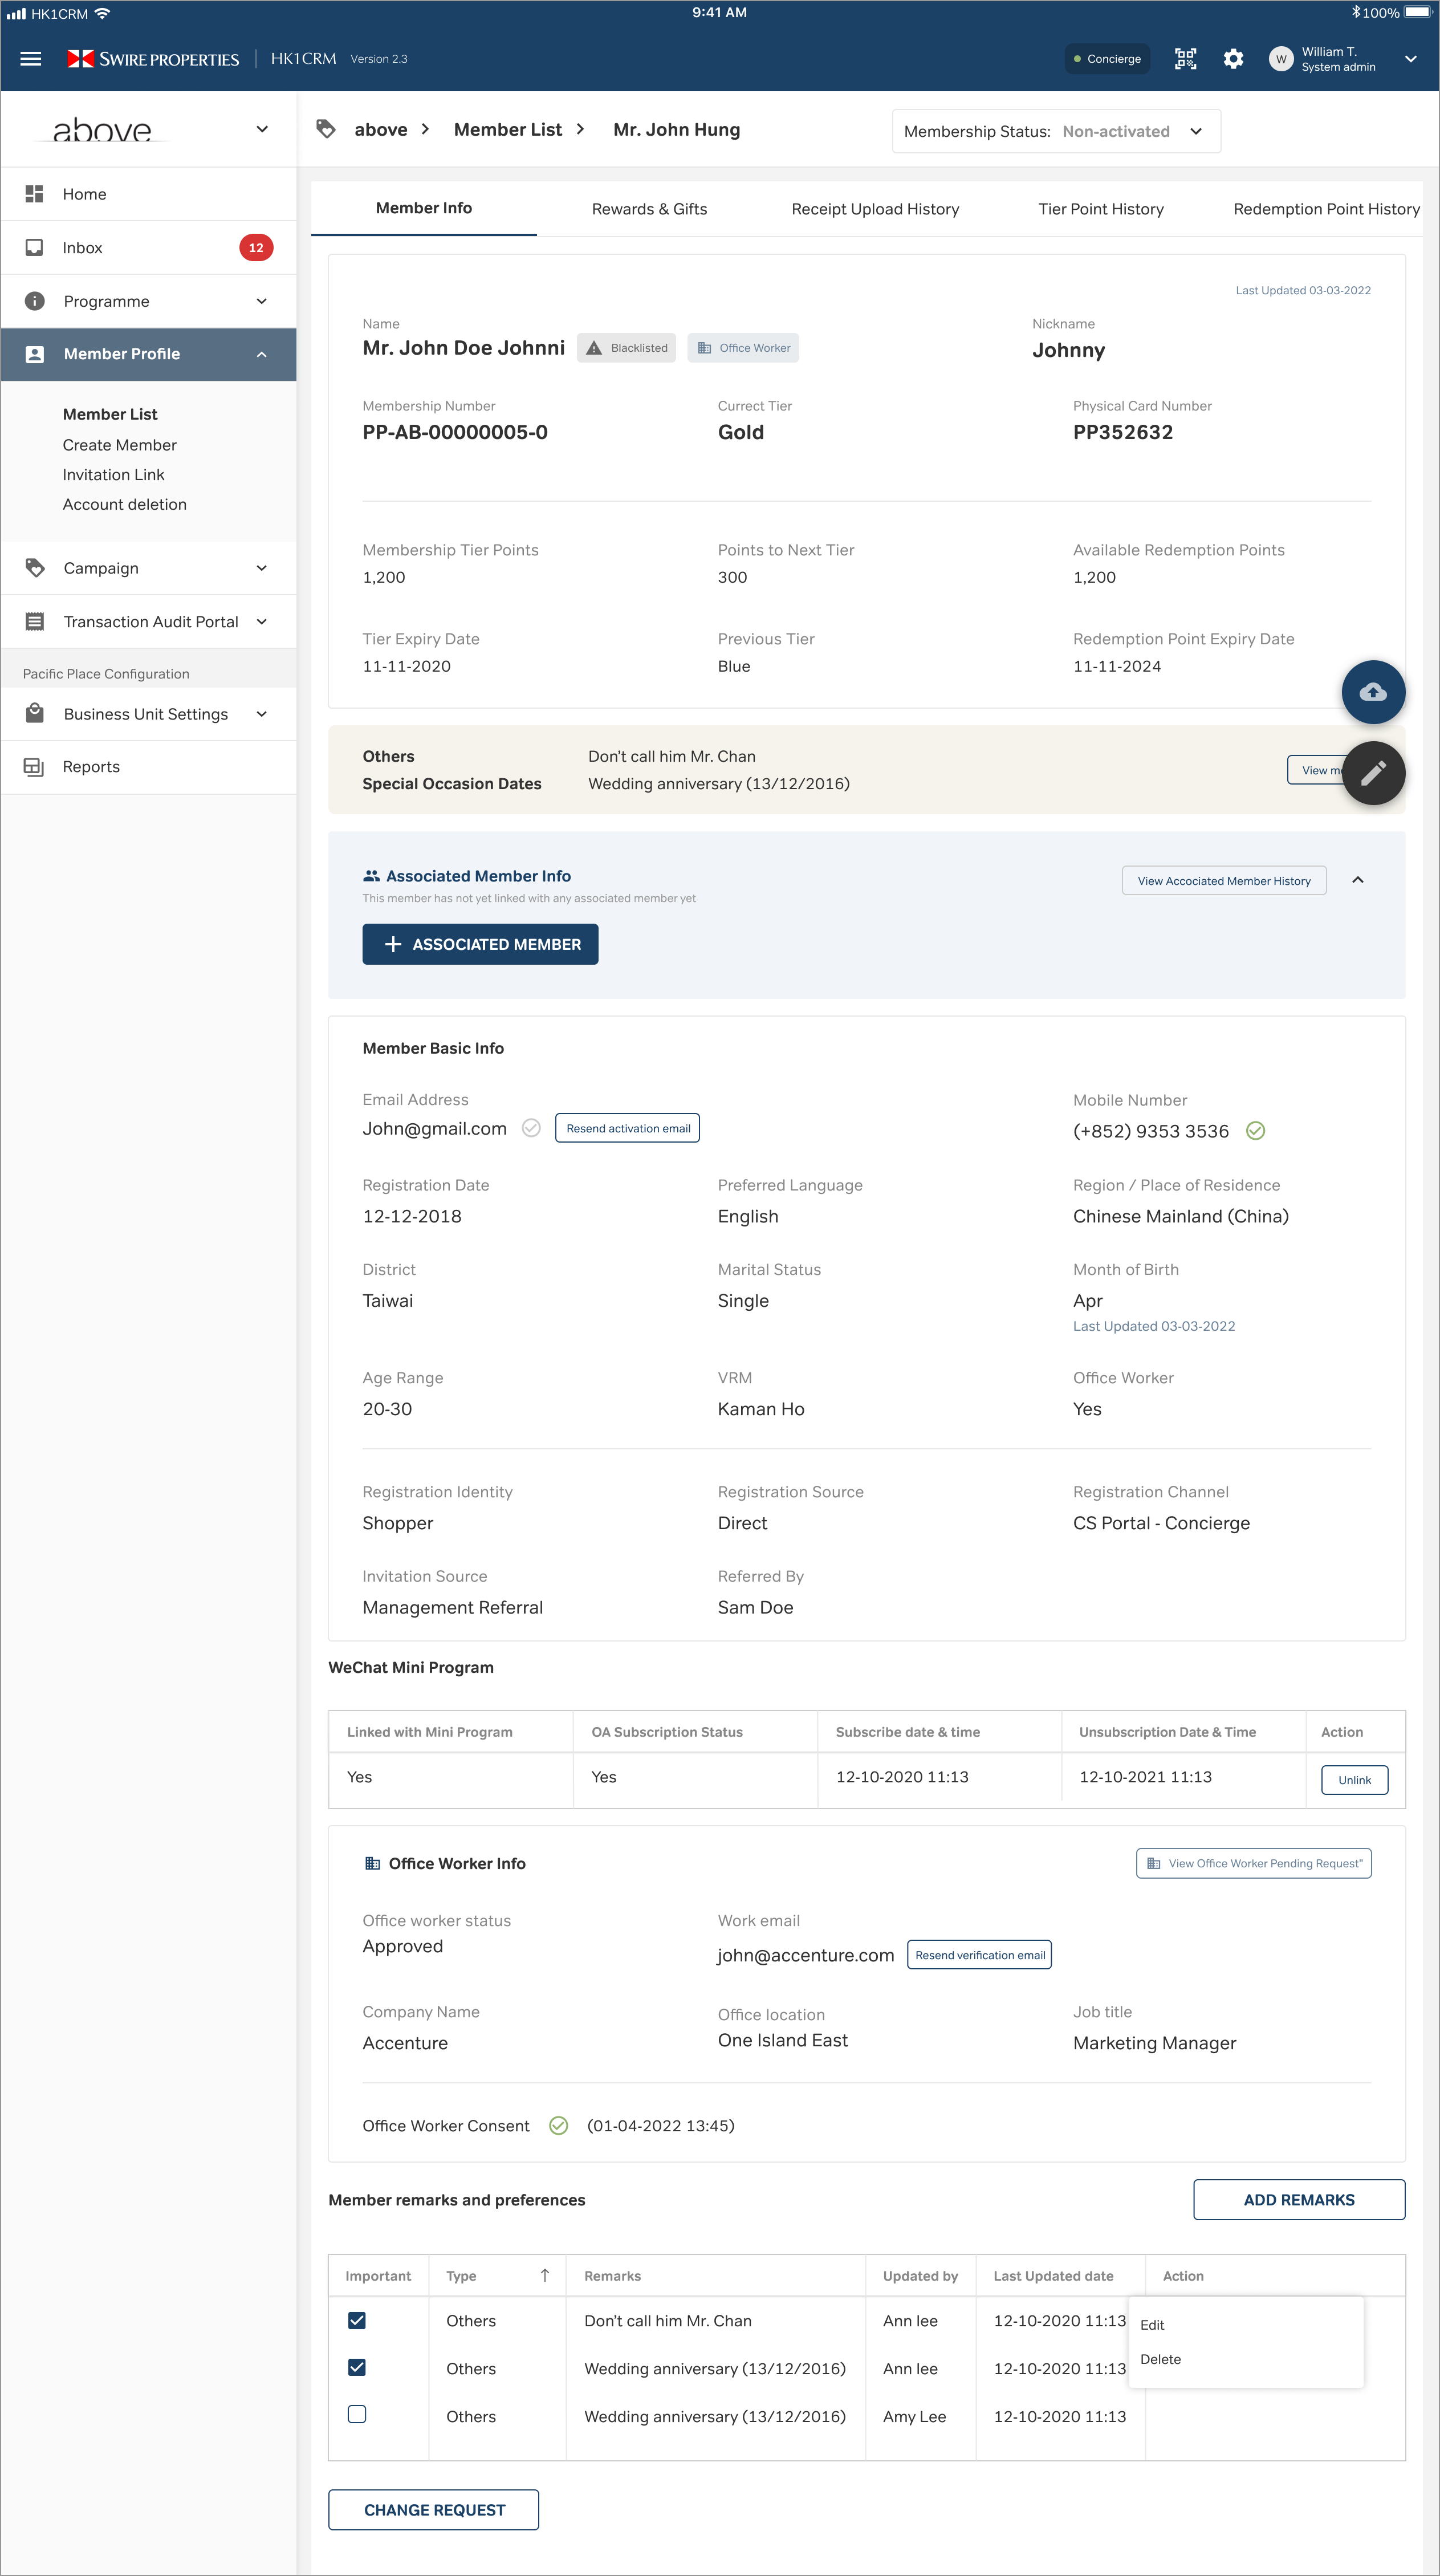
Task: Click View Accociated Member History button
Action: pyautogui.click(x=1224, y=881)
